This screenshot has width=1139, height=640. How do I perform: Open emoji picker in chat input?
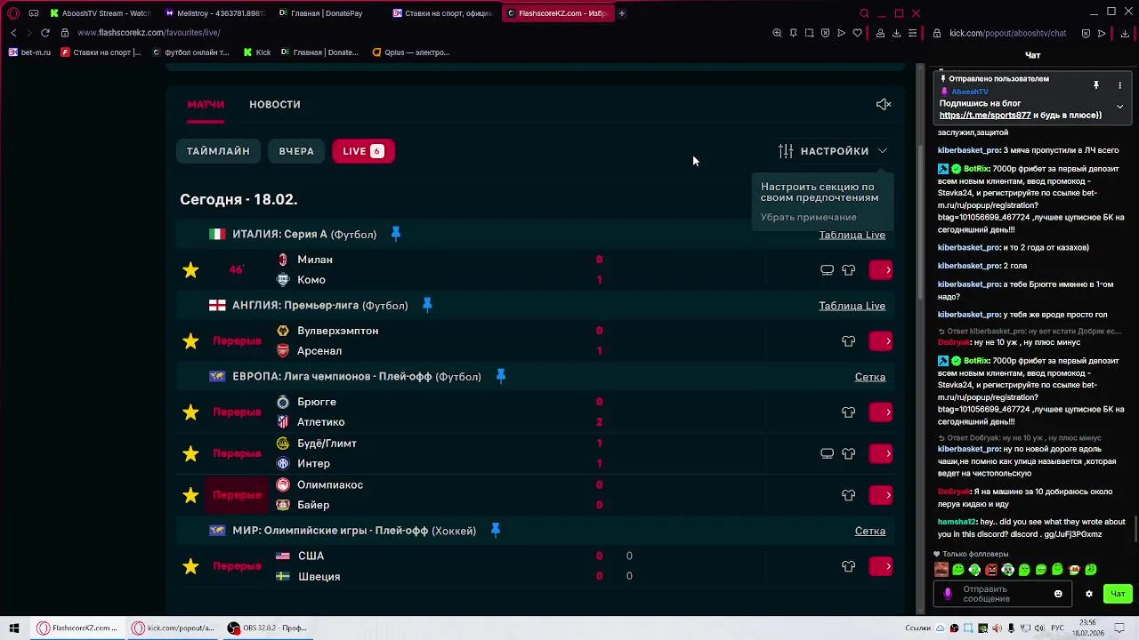click(x=1058, y=594)
